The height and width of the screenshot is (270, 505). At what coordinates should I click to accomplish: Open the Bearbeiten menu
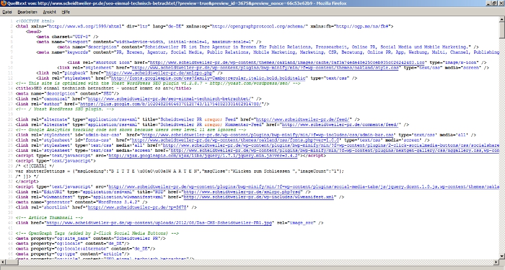click(27, 12)
